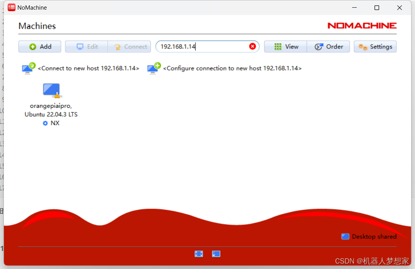415x269 pixels.
Task: Clear the search field with red X
Action: coord(253,47)
